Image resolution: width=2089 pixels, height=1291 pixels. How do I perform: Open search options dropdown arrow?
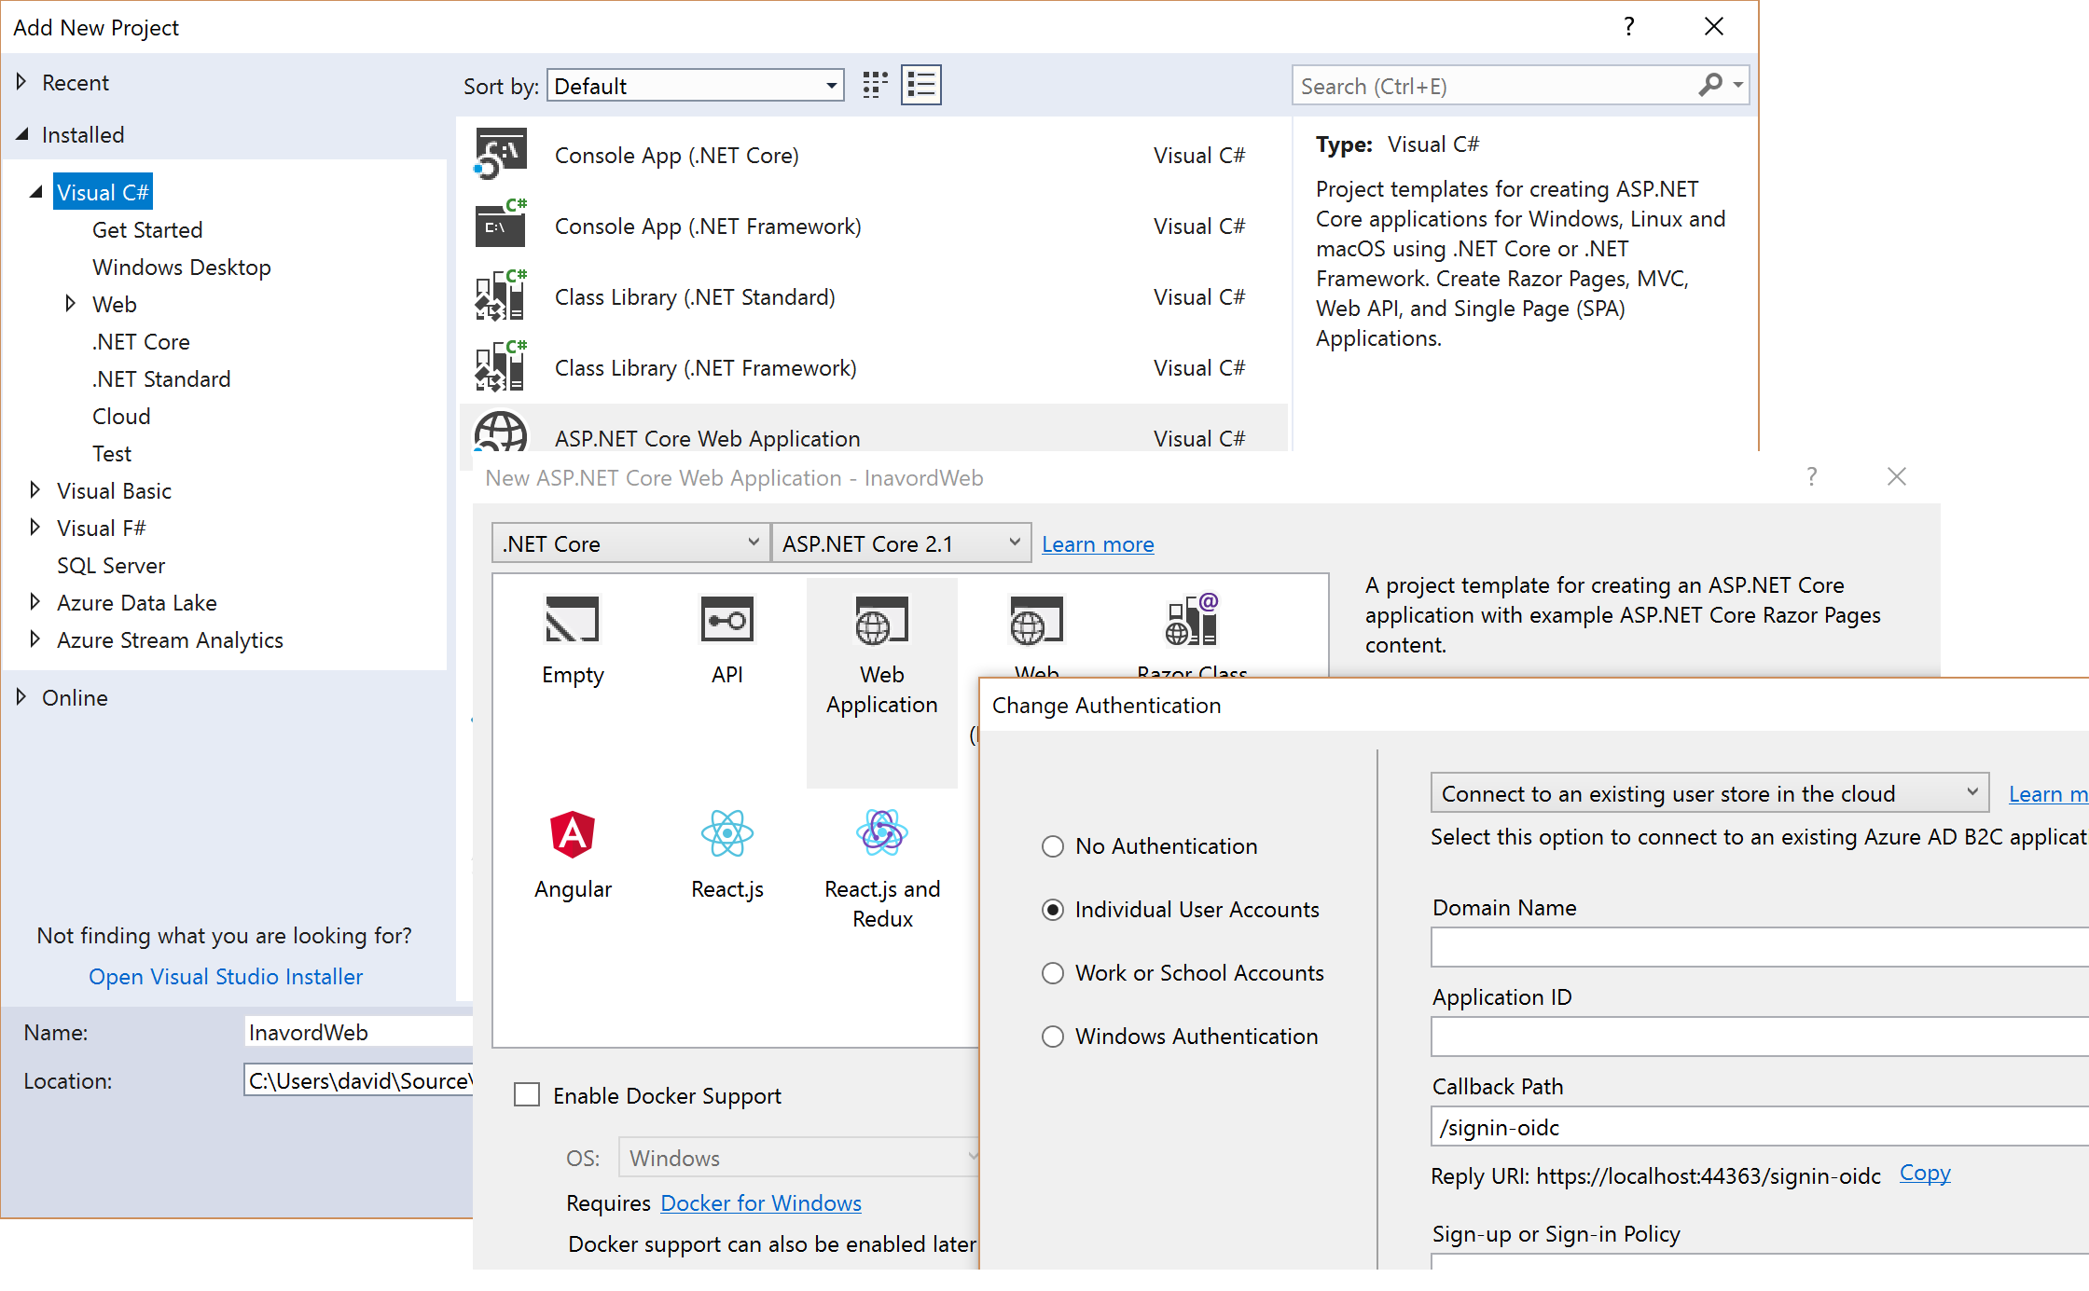tap(1737, 86)
